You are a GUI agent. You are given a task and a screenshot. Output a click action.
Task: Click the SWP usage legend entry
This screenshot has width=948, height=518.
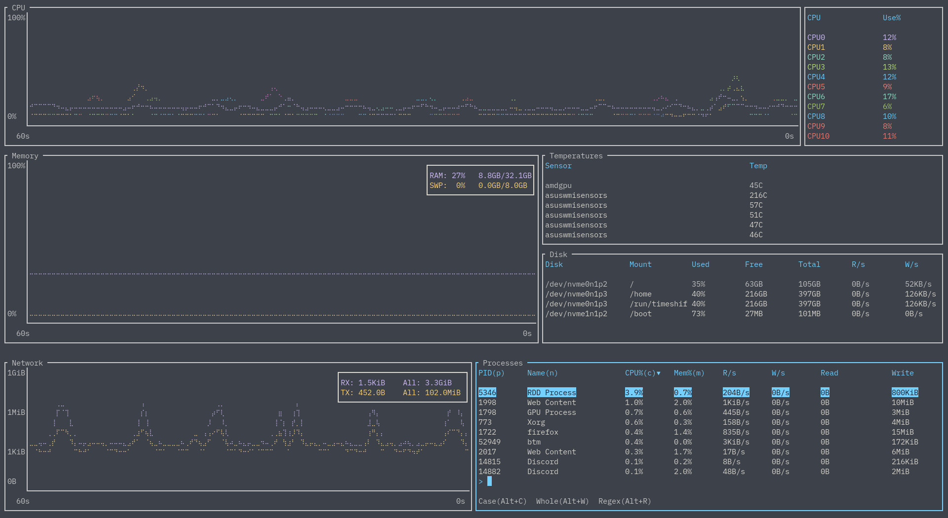(478, 185)
